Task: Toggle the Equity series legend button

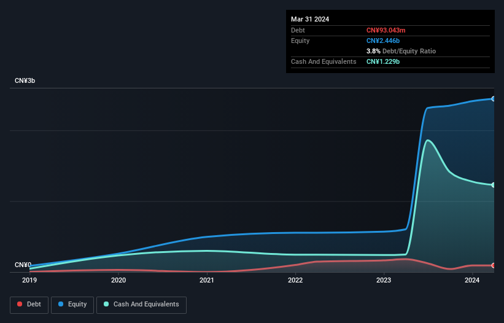Action: (x=72, y=305)
